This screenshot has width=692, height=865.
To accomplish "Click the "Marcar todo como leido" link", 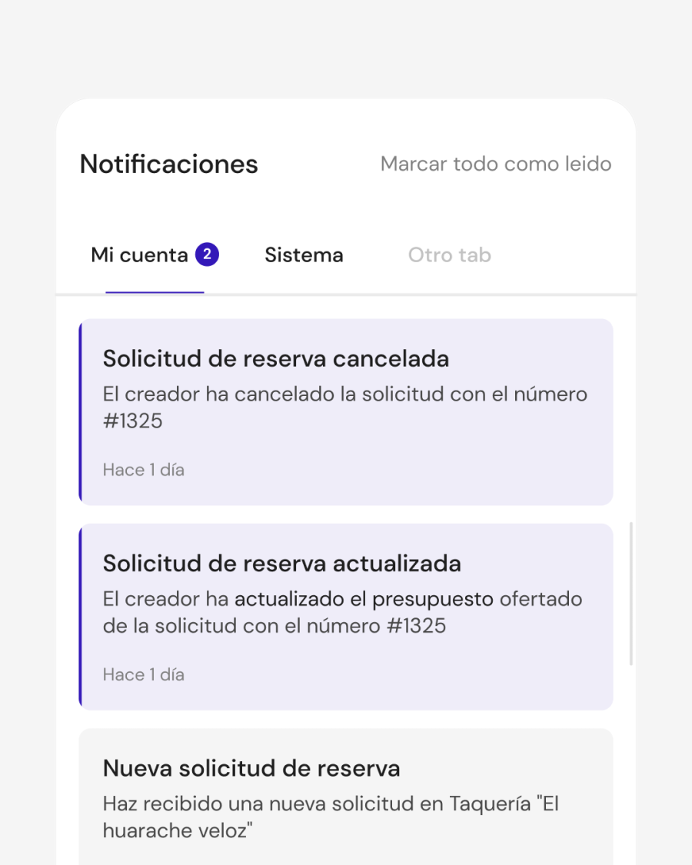I will 496,164.
